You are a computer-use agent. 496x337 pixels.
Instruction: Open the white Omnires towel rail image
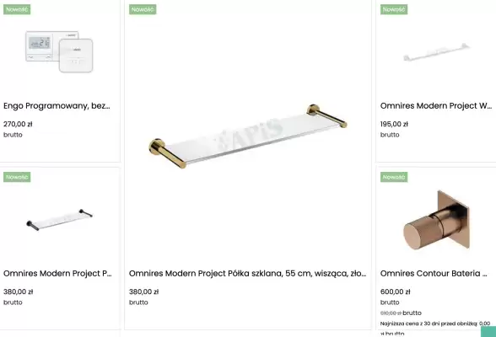coord(436,52)
